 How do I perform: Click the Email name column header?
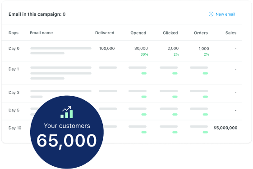coord(41,33)
